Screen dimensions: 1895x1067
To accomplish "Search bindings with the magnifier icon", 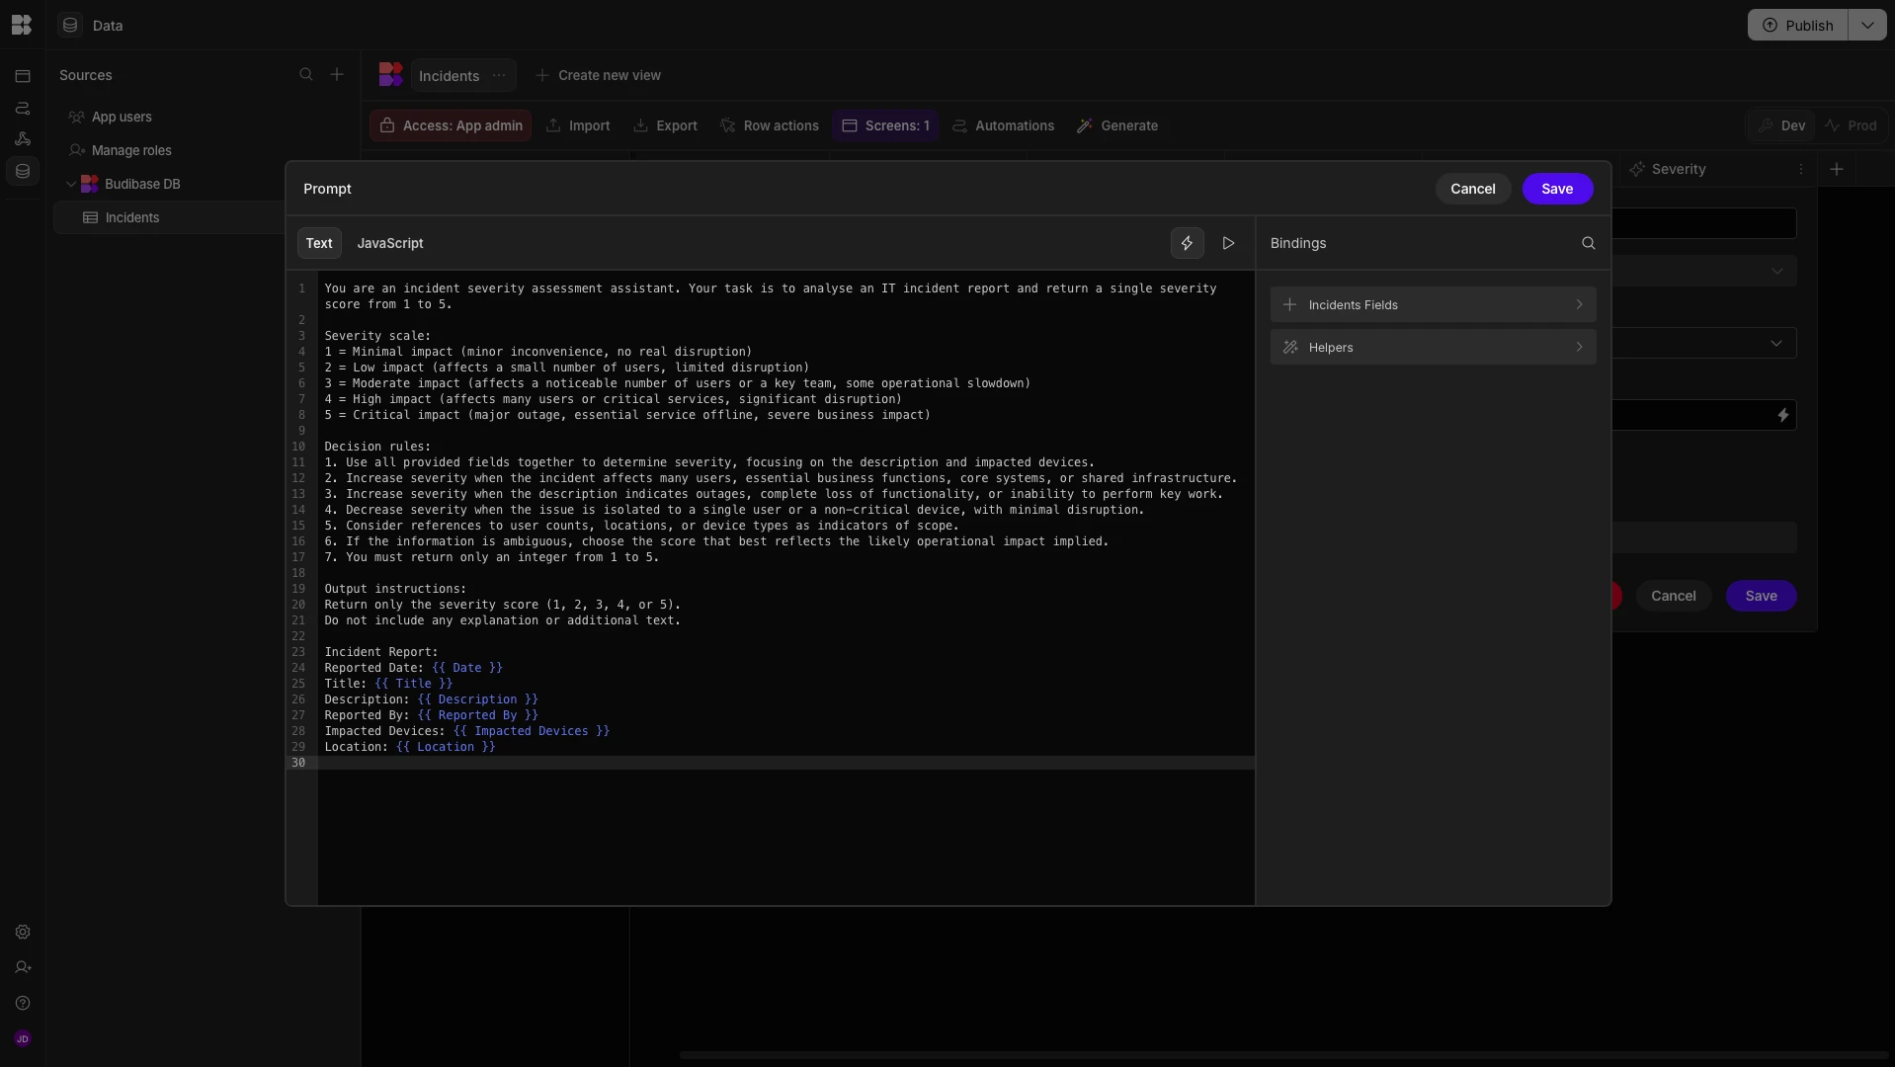I will pos(1589,243).
